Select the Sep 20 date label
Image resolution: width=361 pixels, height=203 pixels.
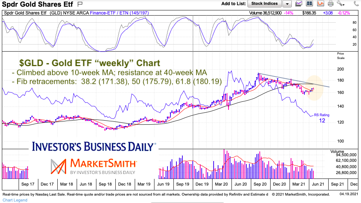(x=260, y=184)
